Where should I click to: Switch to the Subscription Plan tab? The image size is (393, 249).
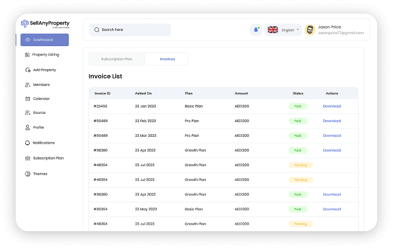(117, 59)
